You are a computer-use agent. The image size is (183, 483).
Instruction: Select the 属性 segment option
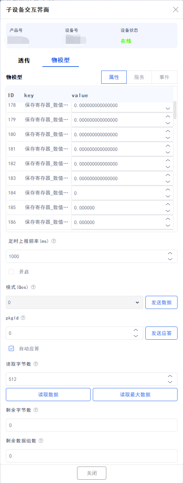coord(114,77)
